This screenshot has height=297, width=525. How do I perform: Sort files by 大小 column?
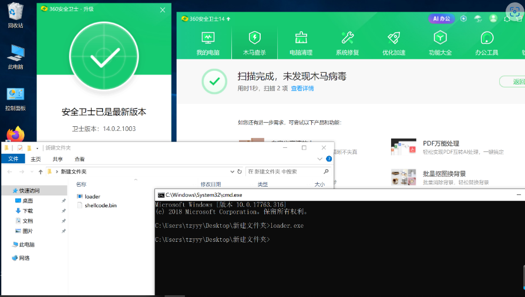319,184
